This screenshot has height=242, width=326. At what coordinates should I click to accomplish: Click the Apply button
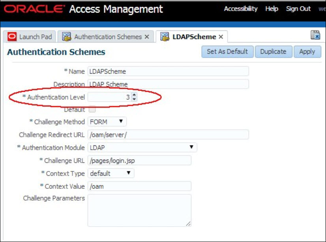click(x=307, y=52)
